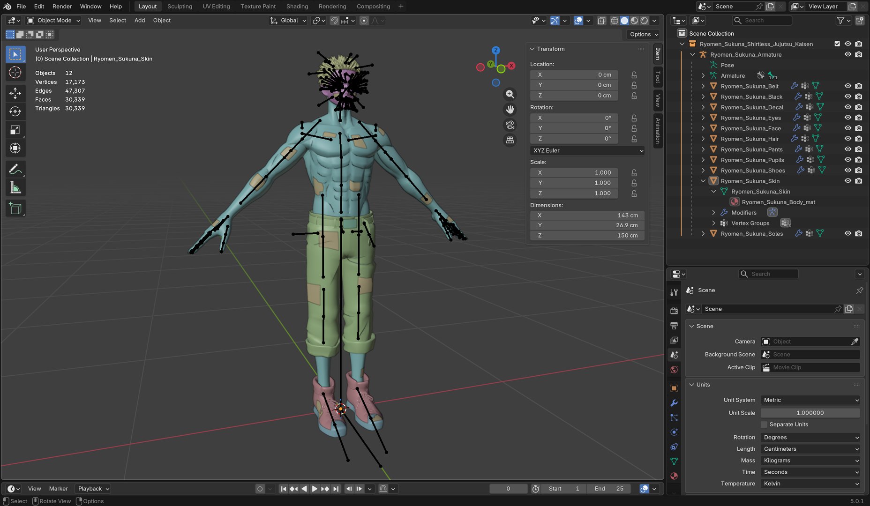Open the Length Centimeters dropdown
Image resolution: width=870 pixels, height=506 pixels.
[810, 449]
